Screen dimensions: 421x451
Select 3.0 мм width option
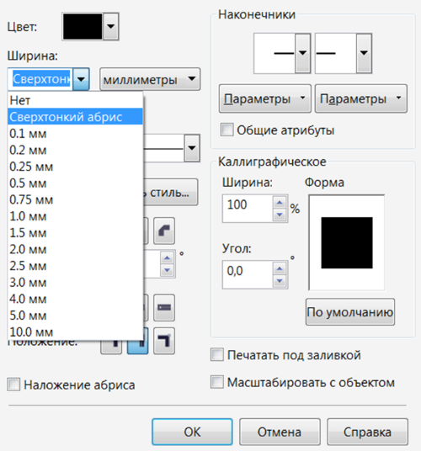tap(75, 283)
